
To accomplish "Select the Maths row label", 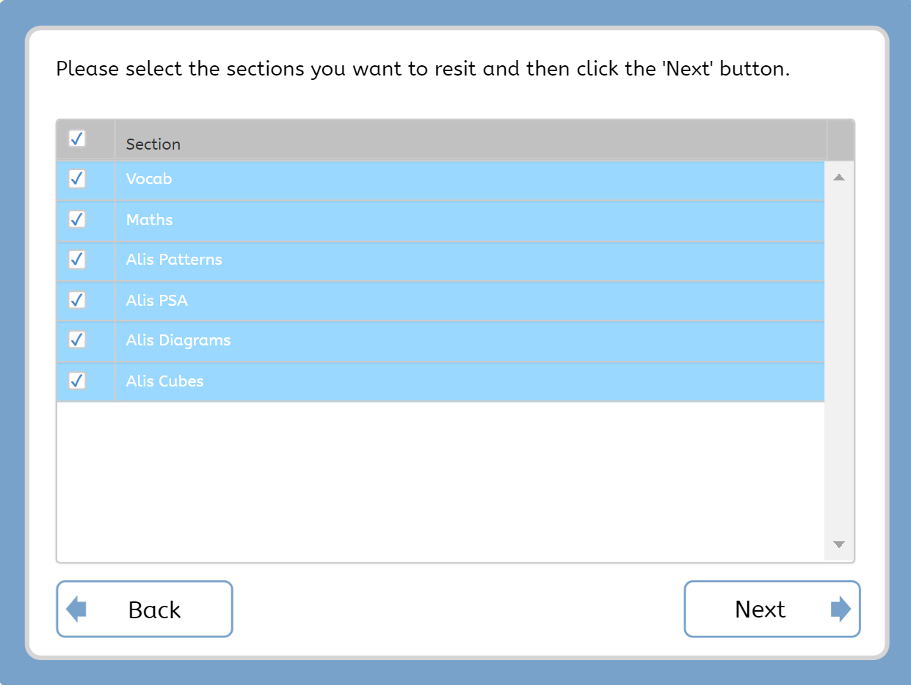I will pos(150,220).
